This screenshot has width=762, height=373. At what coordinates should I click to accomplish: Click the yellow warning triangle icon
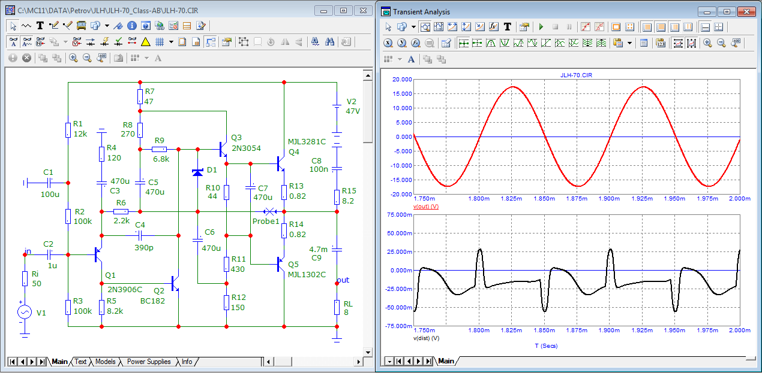(x=145, y=42)
